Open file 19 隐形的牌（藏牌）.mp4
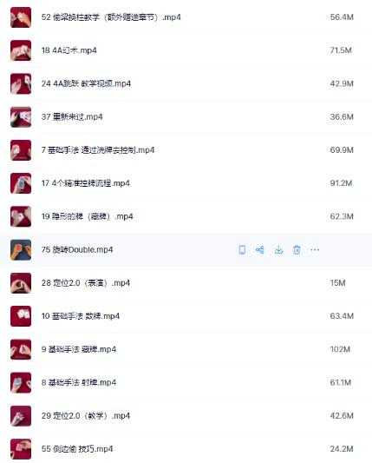372x463 pixels. click(x=88, y=216)
